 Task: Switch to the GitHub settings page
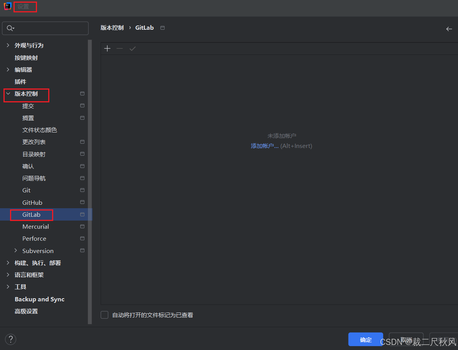(32, 202)
